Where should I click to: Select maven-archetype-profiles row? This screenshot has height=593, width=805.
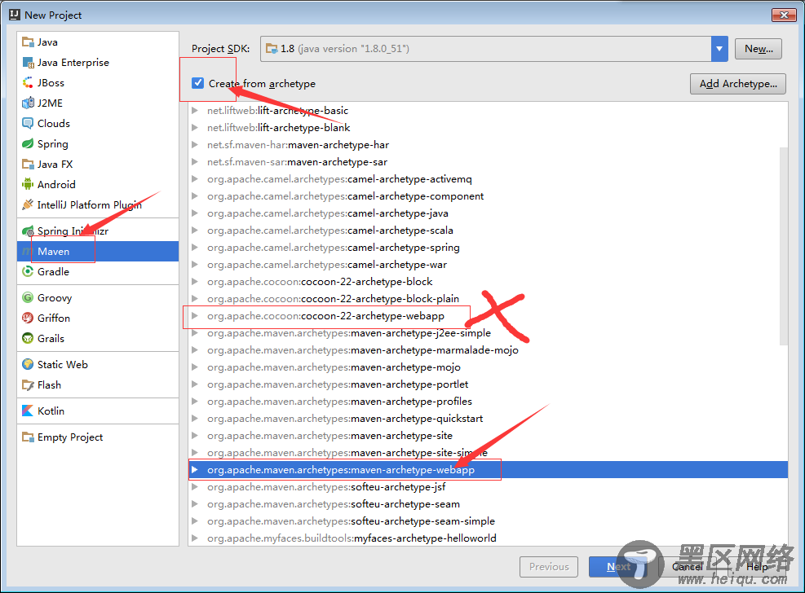[488, 402]
